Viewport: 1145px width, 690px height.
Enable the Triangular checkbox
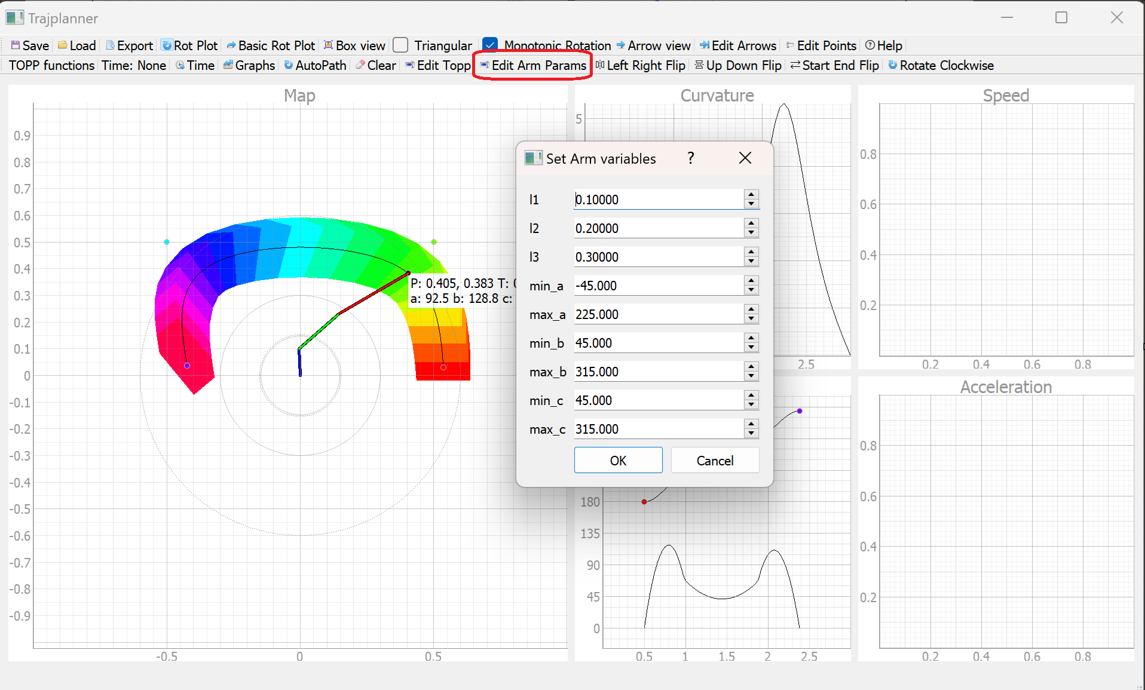(x=400, y=45)
